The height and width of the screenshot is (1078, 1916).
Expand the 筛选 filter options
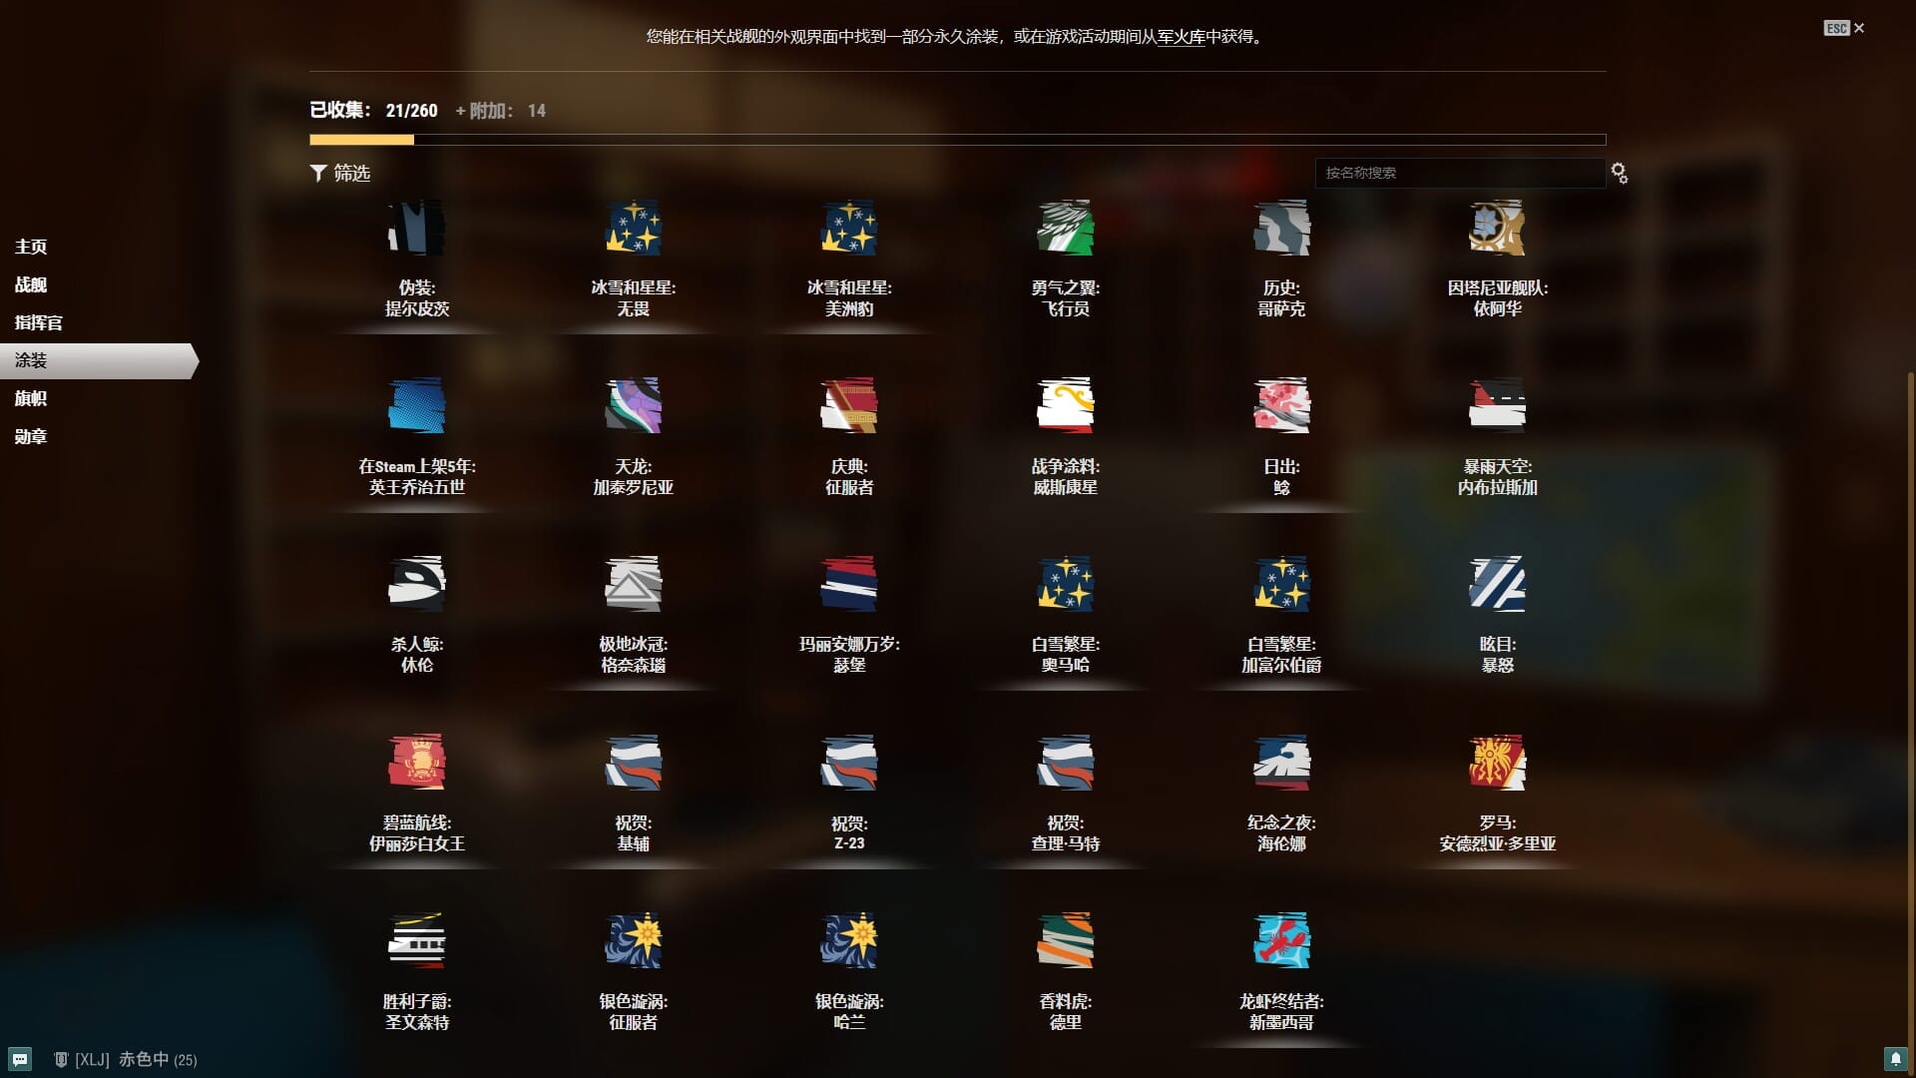click(340, 174)
